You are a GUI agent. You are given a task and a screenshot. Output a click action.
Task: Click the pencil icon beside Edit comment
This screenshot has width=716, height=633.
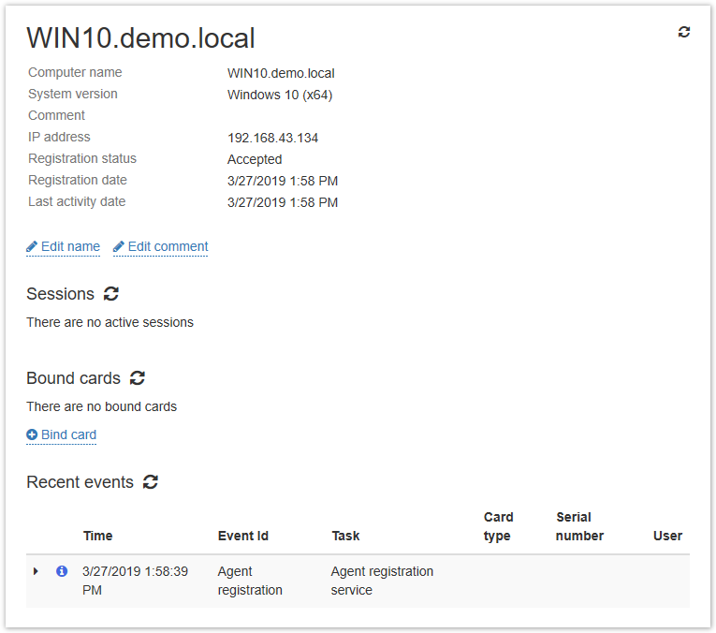pos(119,247)
